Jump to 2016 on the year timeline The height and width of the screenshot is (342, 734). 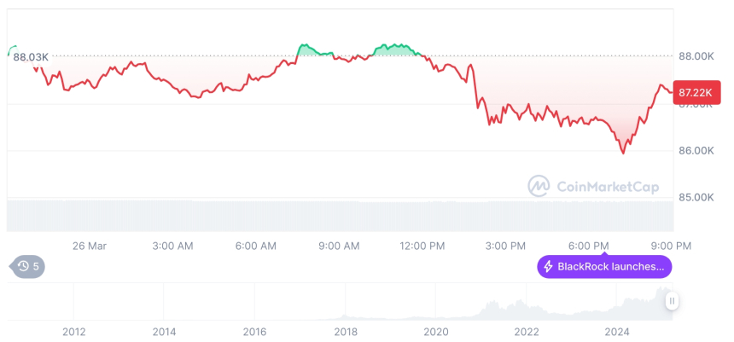254,332
